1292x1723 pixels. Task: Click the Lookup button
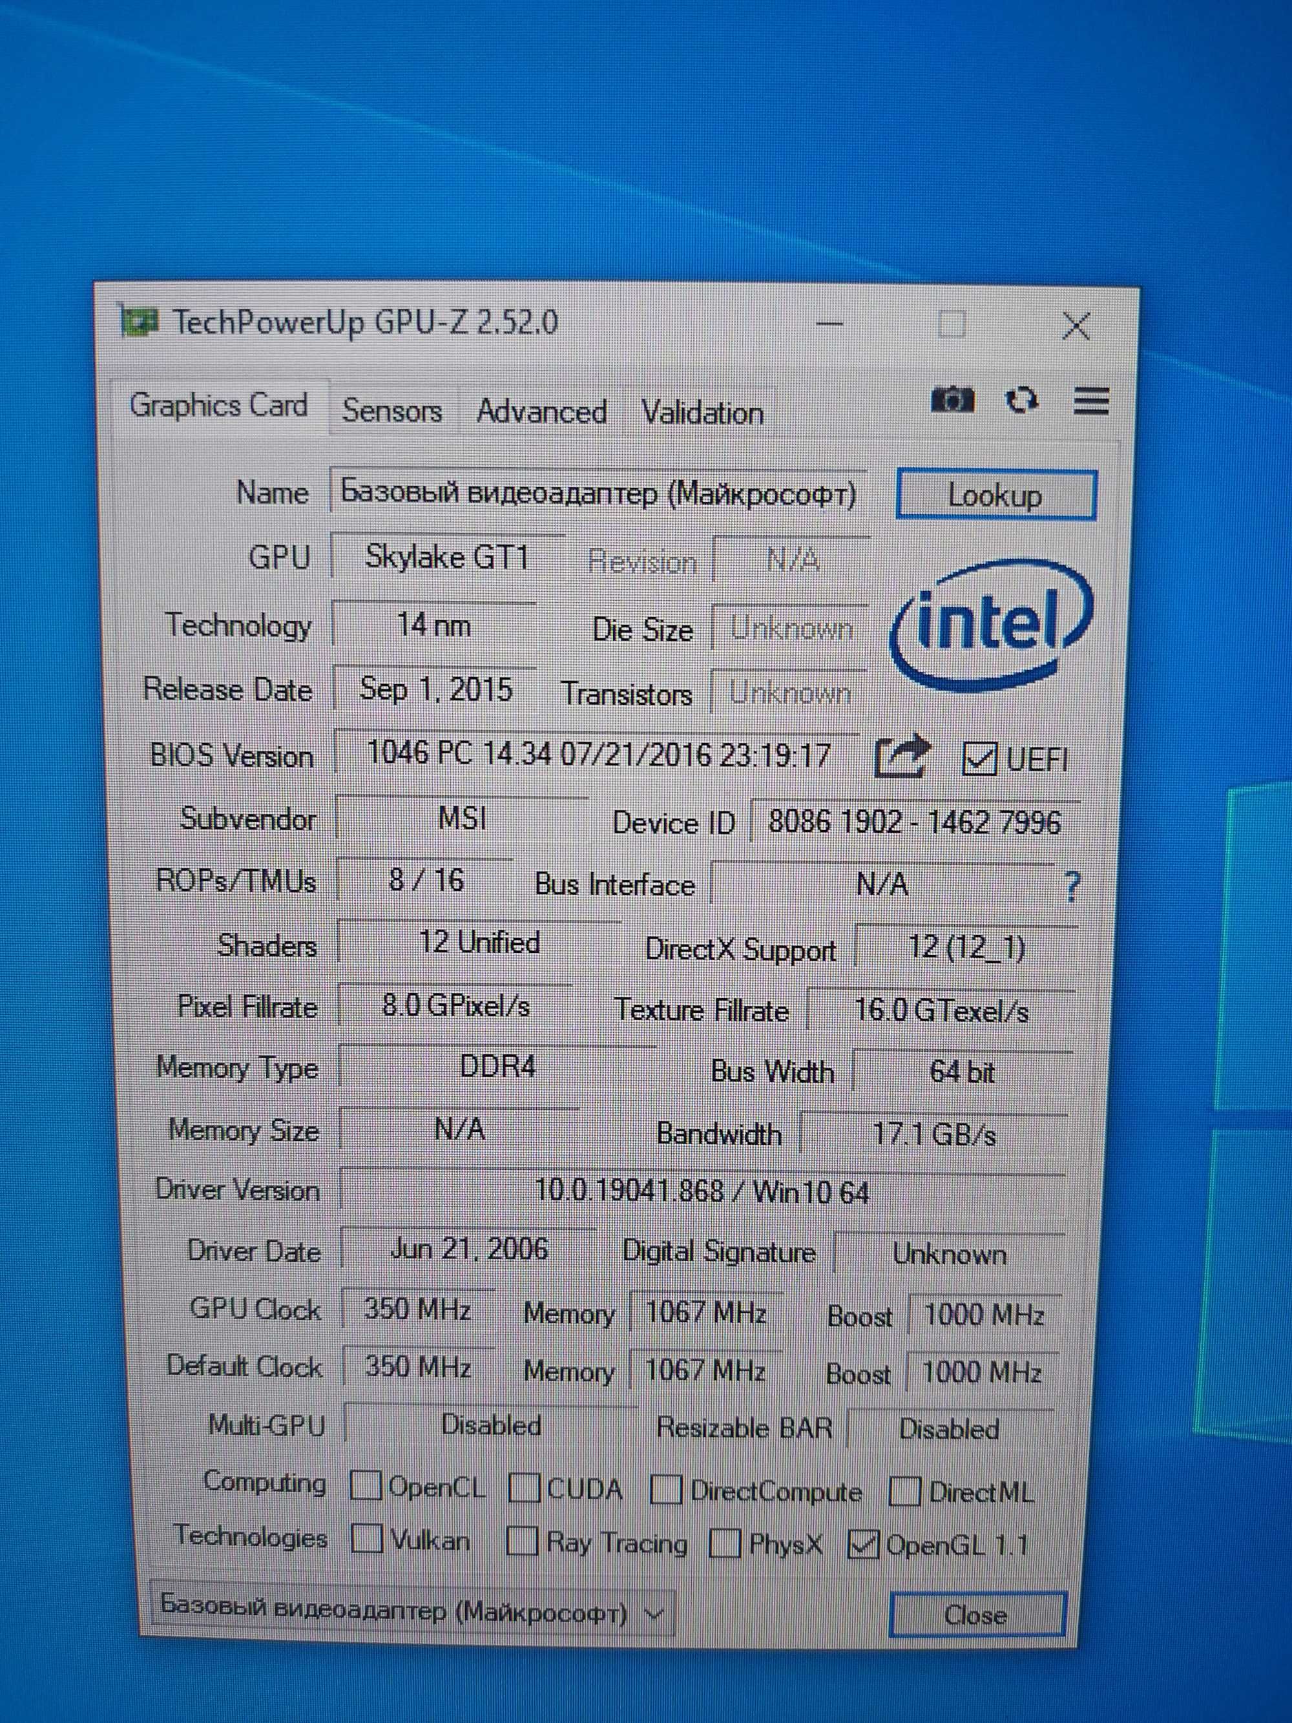pos(995,496)
